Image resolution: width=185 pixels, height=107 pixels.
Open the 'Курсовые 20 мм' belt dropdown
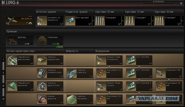coord(123,21)
